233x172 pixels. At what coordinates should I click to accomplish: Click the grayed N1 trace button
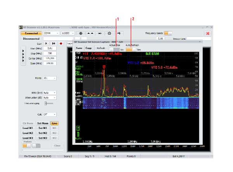(x=54, y=128)
